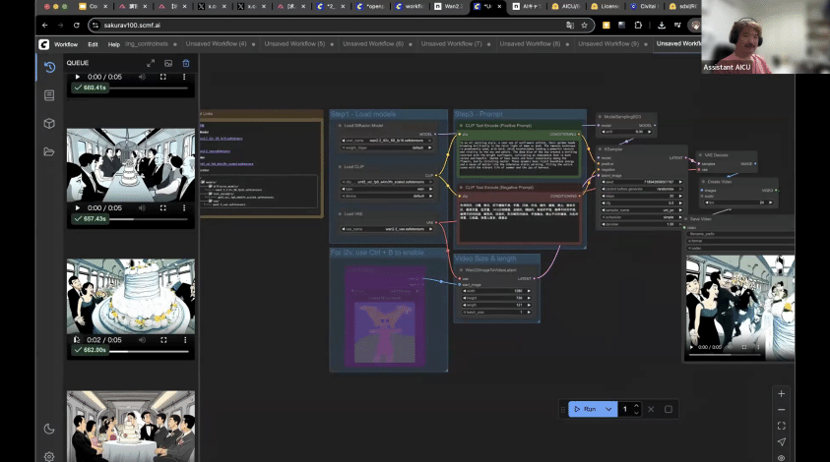This screenshot has width=830, height=462.
Task: Switch to Unsaved Workflow (6) tab
Action: pyautogui.click(x=374, y=44)
